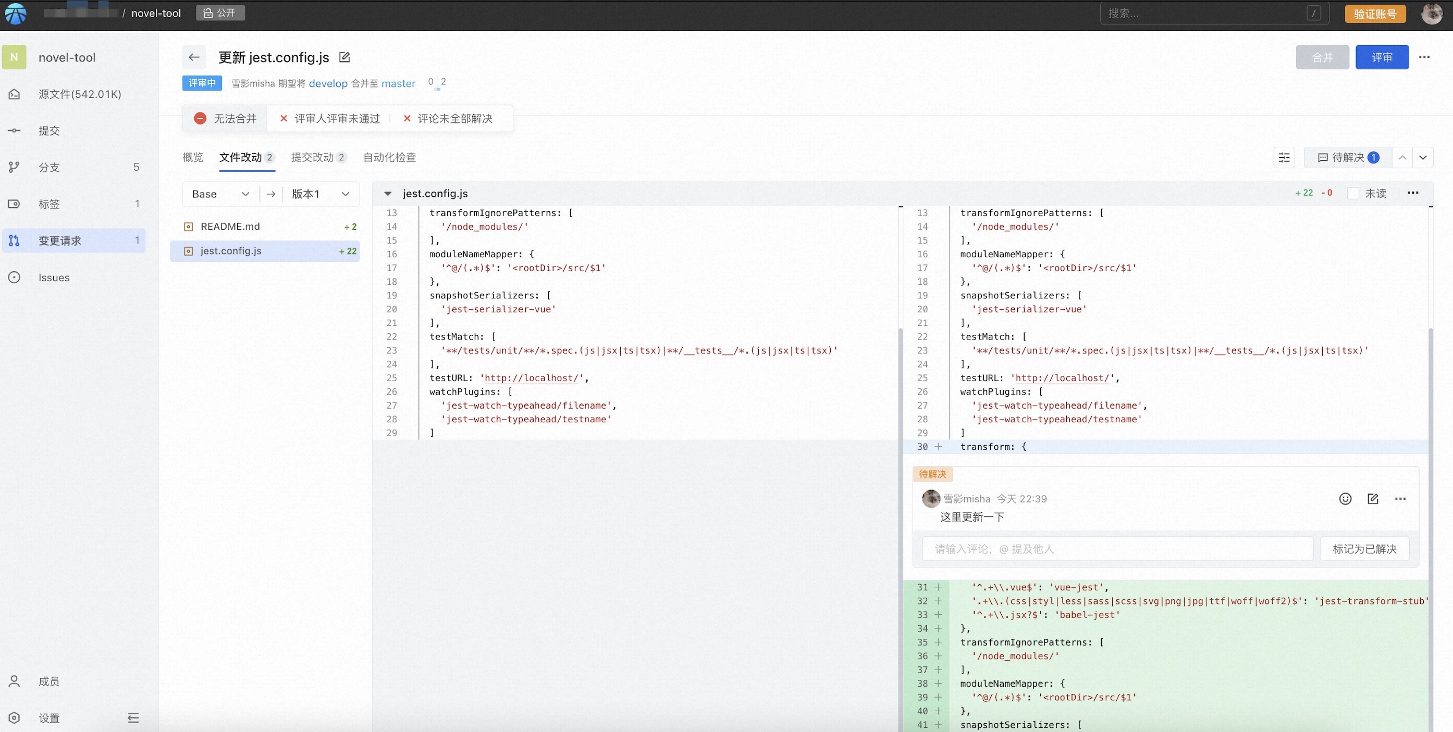This screenshot has width=1453, height=732.
Task: Open 源文件 in the sidebar
Action: (73, 94)
